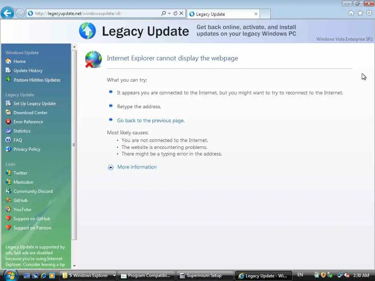Open a new blank tab

[265, 14]
